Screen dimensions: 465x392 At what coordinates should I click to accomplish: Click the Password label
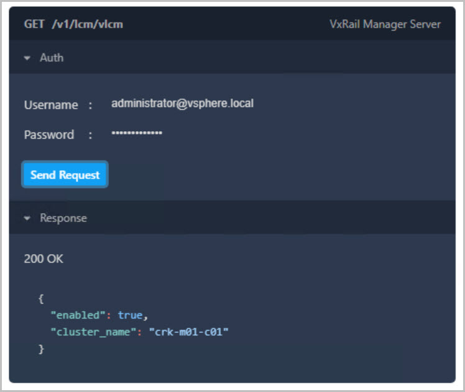49,135
